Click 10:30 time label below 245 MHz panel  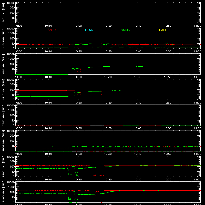[x=108, y=26]
